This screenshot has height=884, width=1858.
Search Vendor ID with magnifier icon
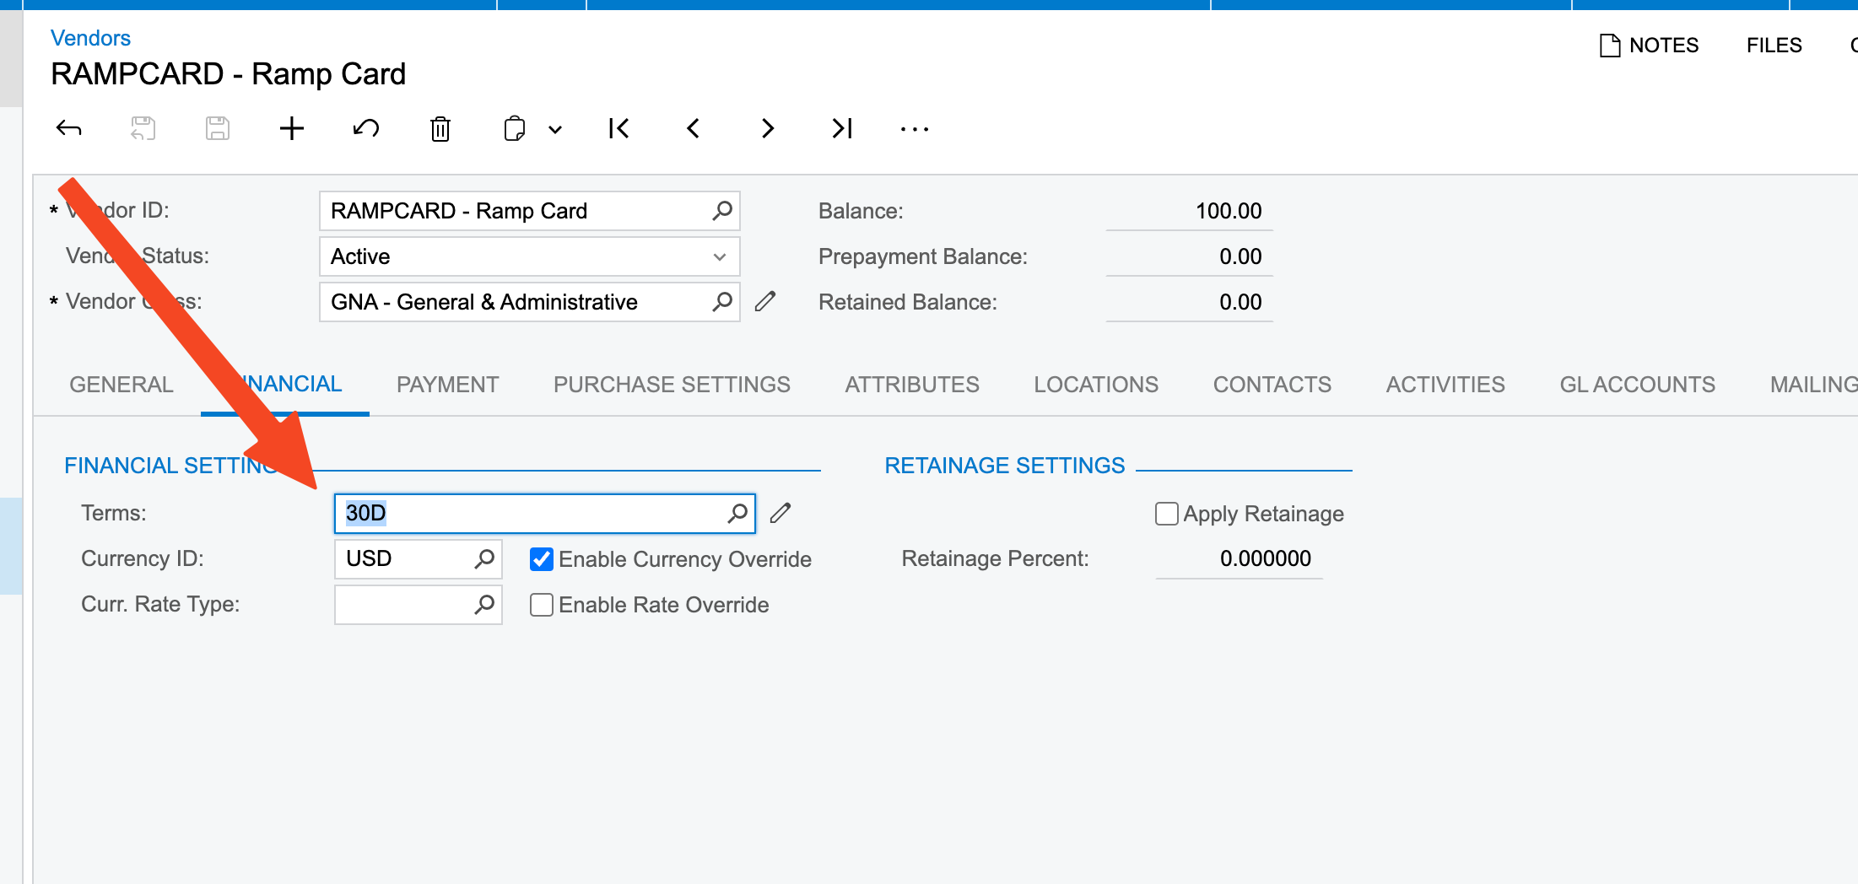[722, 210]
